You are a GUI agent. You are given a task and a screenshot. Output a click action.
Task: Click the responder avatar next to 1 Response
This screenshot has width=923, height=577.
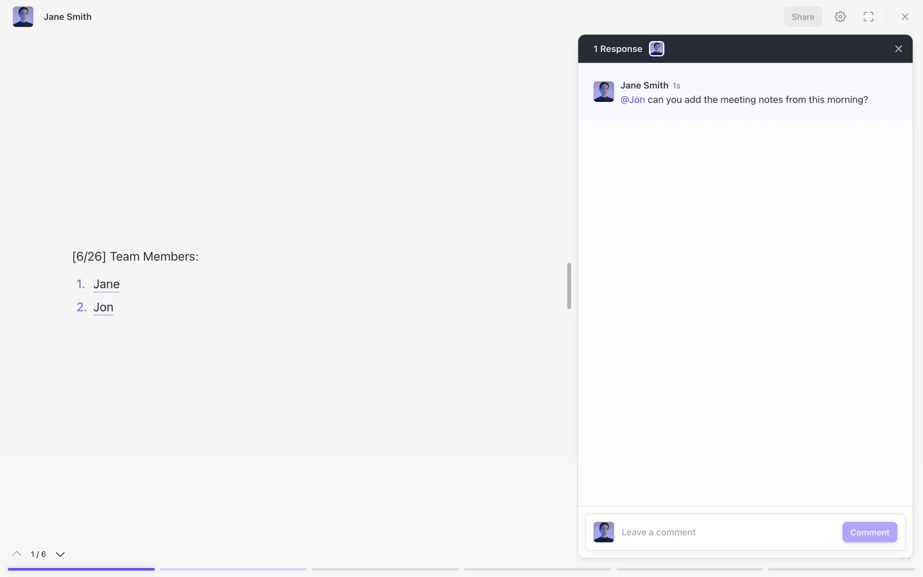point(657,49)
